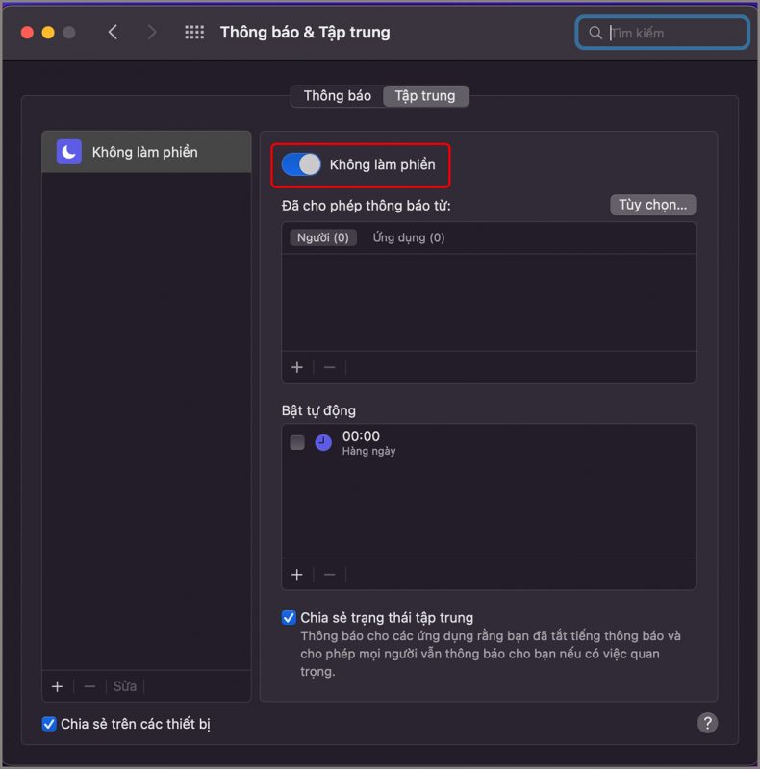The width and height of the screenshot is (760, 769).
Task: Click plus under the allowed notifications list
Action: 297,367
